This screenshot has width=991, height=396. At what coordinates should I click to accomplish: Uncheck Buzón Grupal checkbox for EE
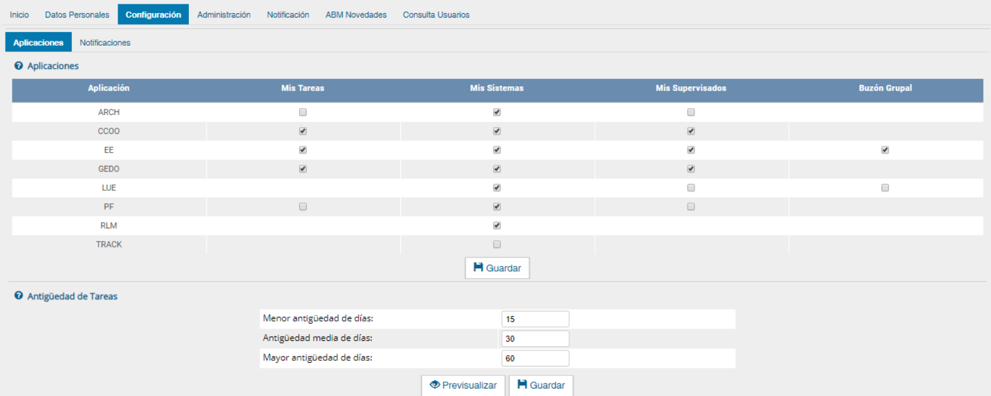point(885,150)
